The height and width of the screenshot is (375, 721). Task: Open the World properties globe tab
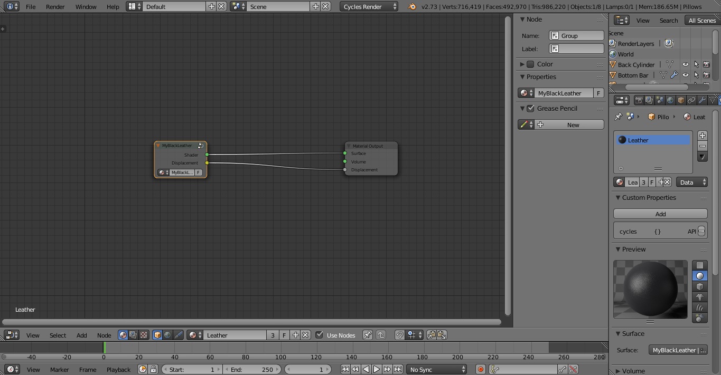(x=670, y=100)
